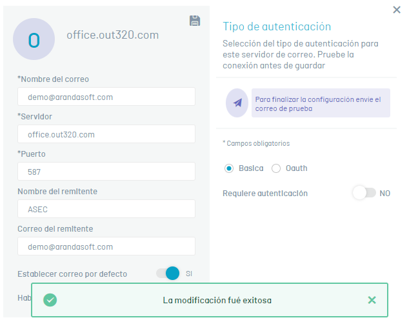This screenshot has height=320, width=409.
Task: Toggle the Requiere autenticación switch
Action: (364, 193)
